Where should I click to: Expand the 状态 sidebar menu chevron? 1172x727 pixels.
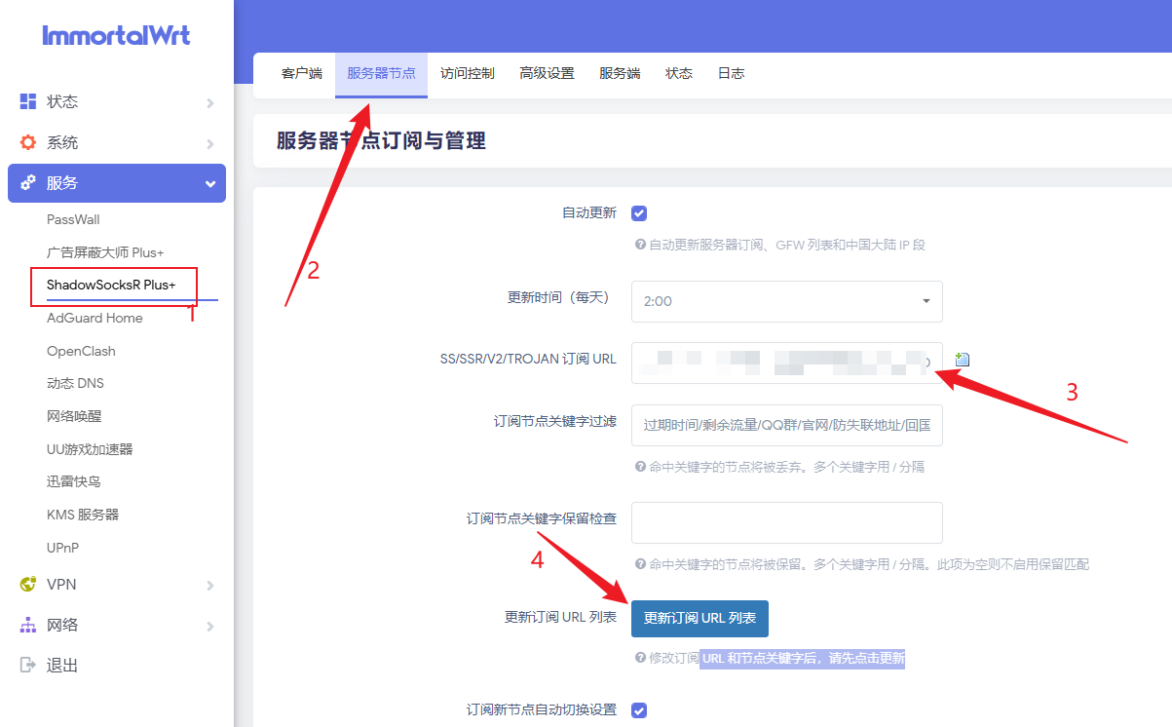[209, 102]
